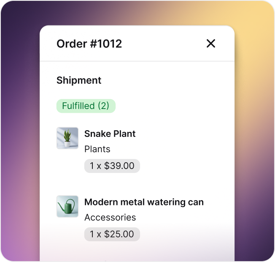Click the $39.00 price of Snake Plant
The image size is (275, 262).
[119, 166]
